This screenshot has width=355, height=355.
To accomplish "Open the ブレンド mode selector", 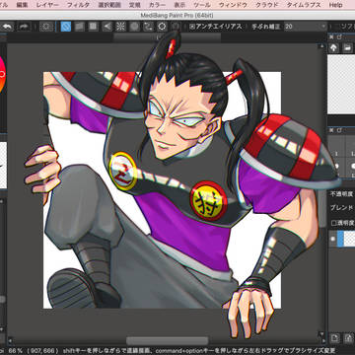I will tap(342, 208).
